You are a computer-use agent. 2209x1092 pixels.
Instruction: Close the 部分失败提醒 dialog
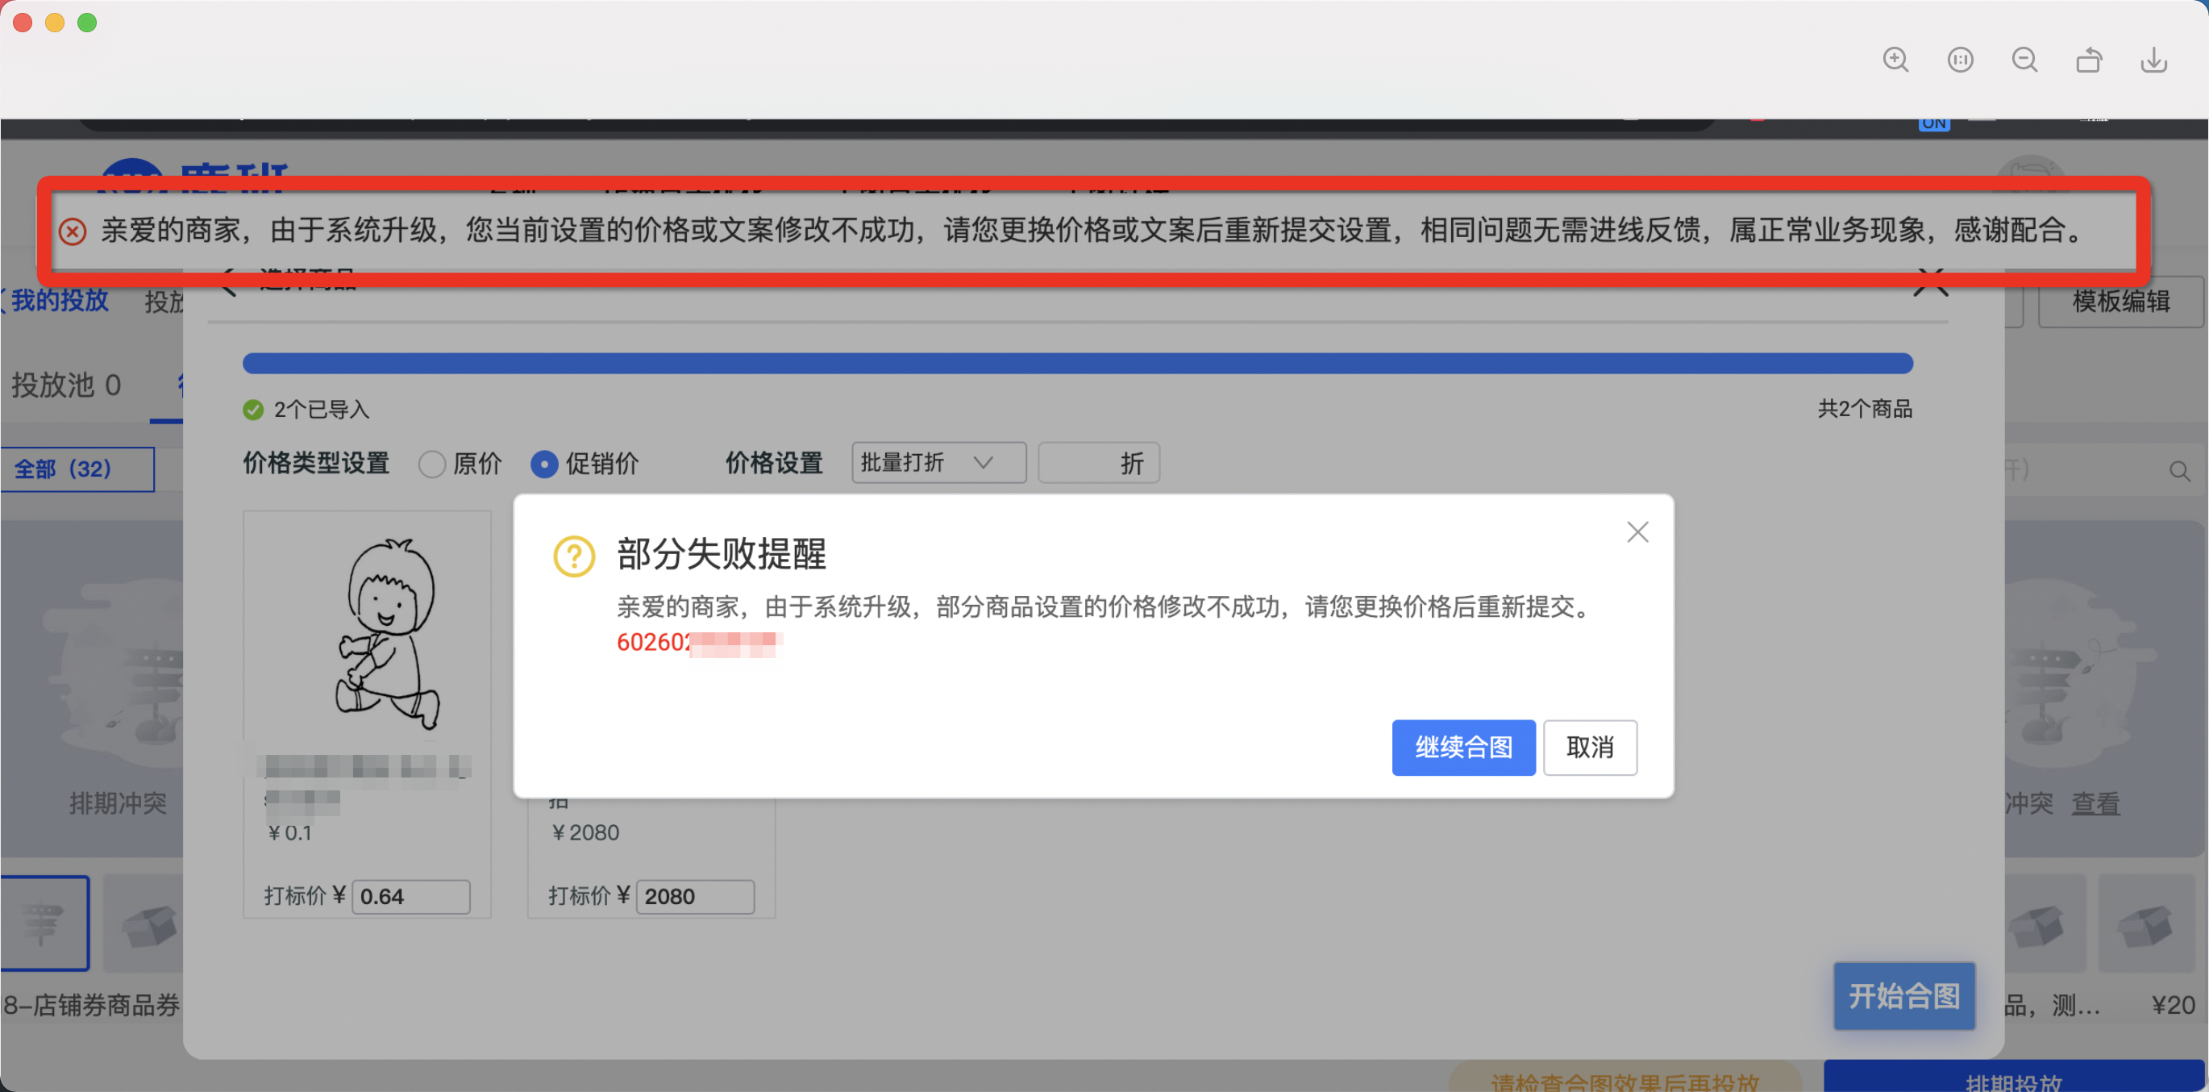1638,531
